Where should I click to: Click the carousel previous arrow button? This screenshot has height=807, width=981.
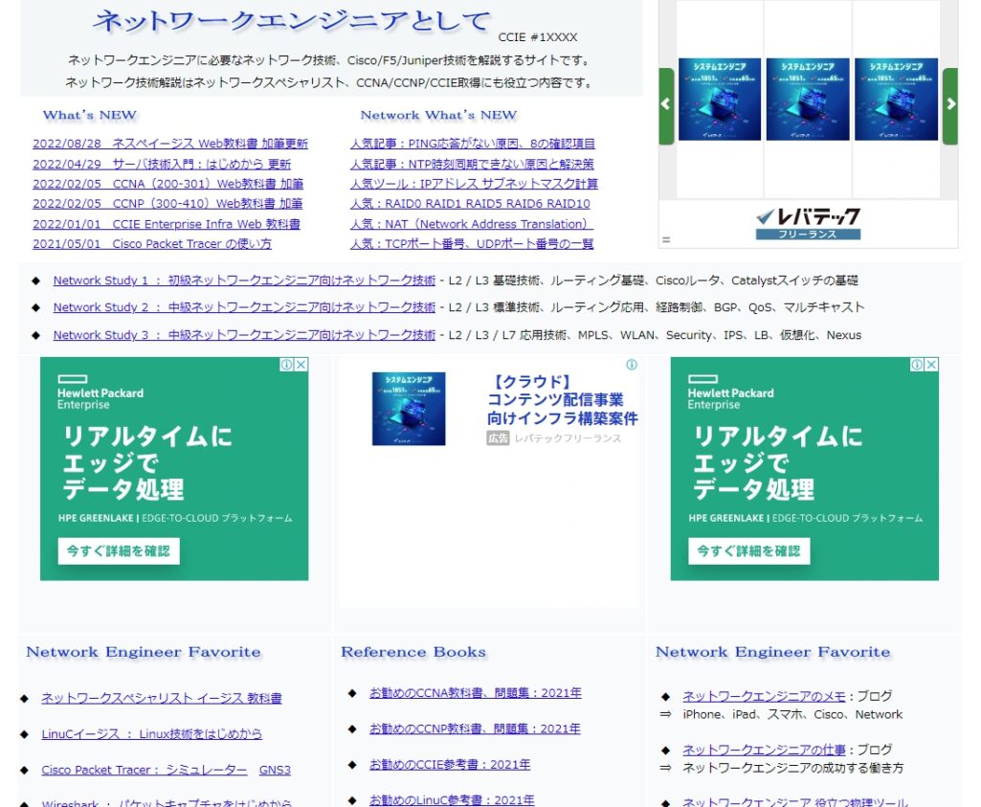(x=666, y=105)
